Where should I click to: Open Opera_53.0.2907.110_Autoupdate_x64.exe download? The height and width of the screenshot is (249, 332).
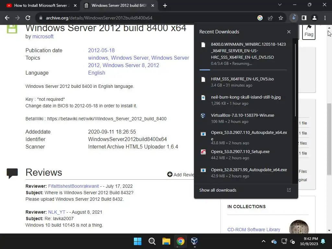click(x=243, y=137)
